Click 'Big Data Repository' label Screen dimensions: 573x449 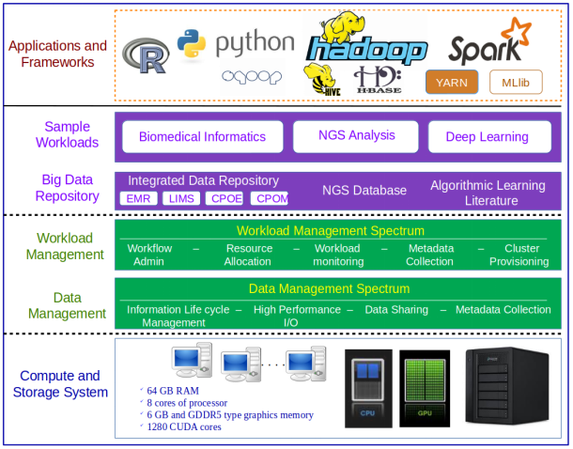pos(68,188)
